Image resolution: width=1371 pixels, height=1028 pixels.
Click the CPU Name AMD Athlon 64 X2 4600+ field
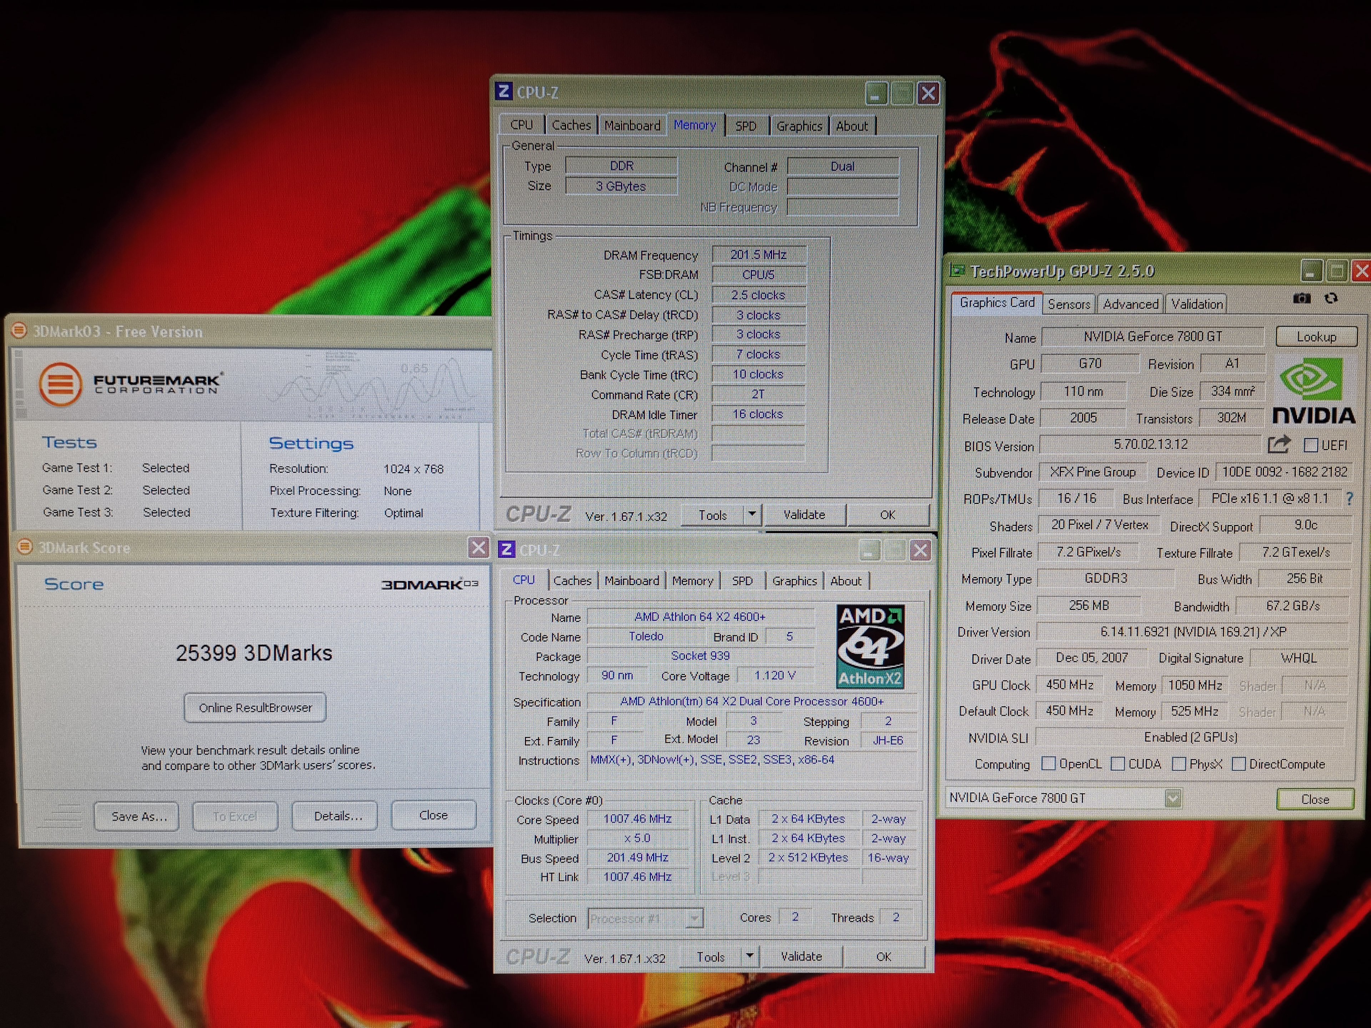(700, 616)
